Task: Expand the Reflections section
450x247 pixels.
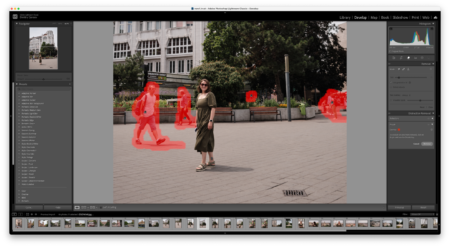Action: [432, 118]
